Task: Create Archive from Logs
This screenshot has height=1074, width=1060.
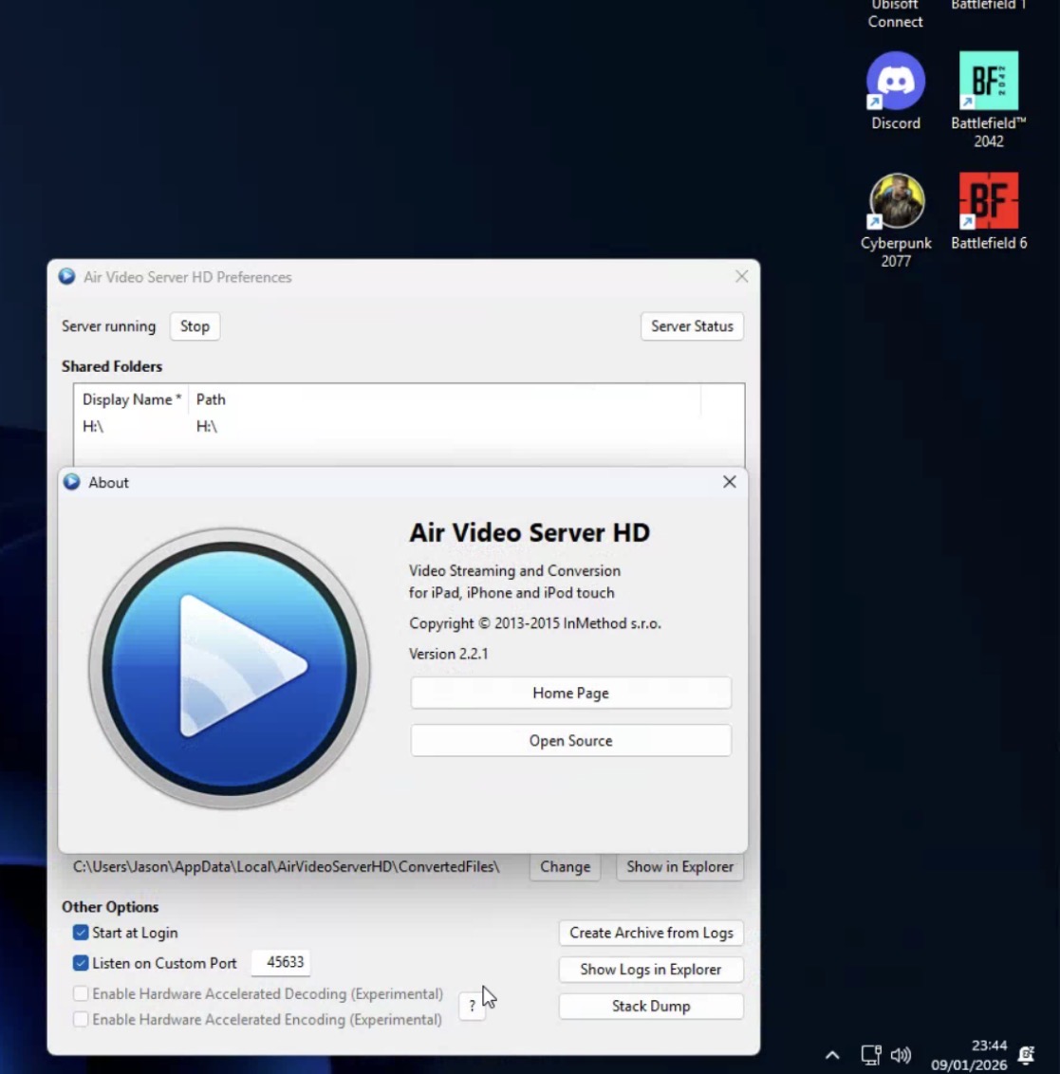Action: [651, 933]
